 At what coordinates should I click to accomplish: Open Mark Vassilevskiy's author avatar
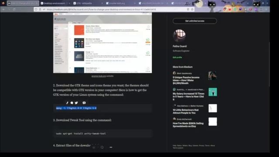[x=174, y=73]
